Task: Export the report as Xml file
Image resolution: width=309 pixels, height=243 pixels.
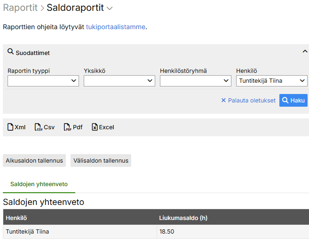Action: click(17, 127)
